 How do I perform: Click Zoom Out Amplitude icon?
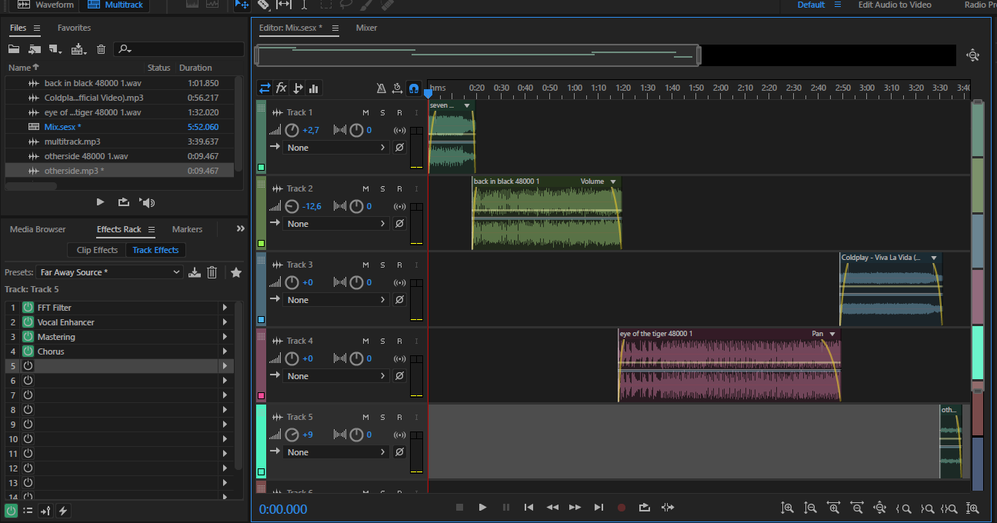810,508
